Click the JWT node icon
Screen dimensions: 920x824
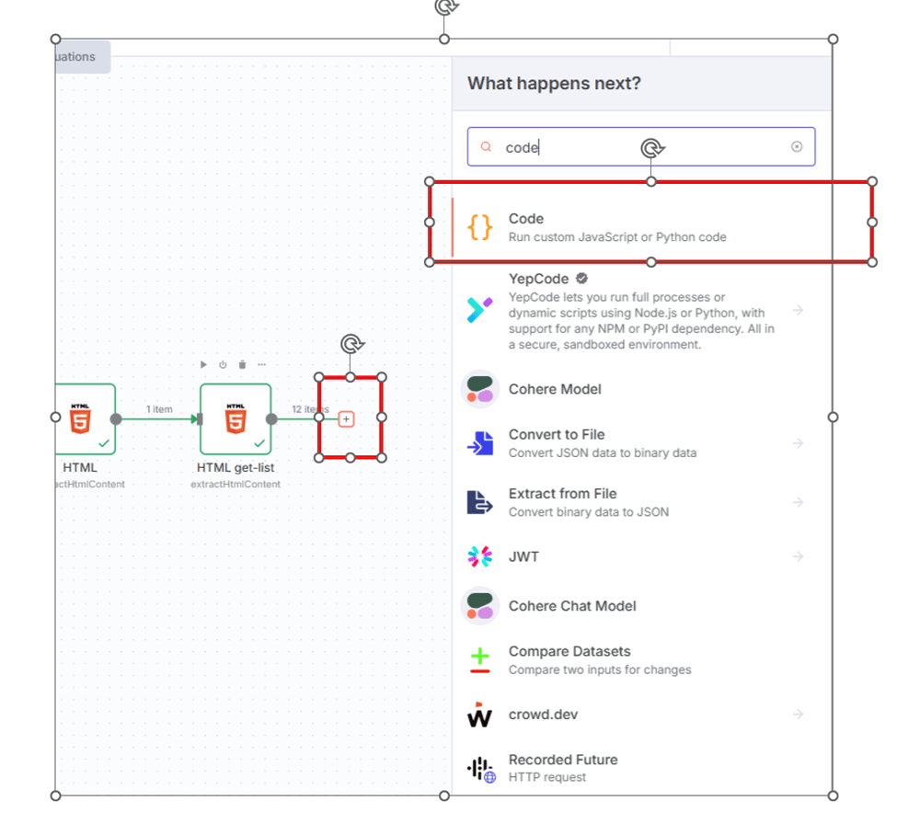coord(479,556)
